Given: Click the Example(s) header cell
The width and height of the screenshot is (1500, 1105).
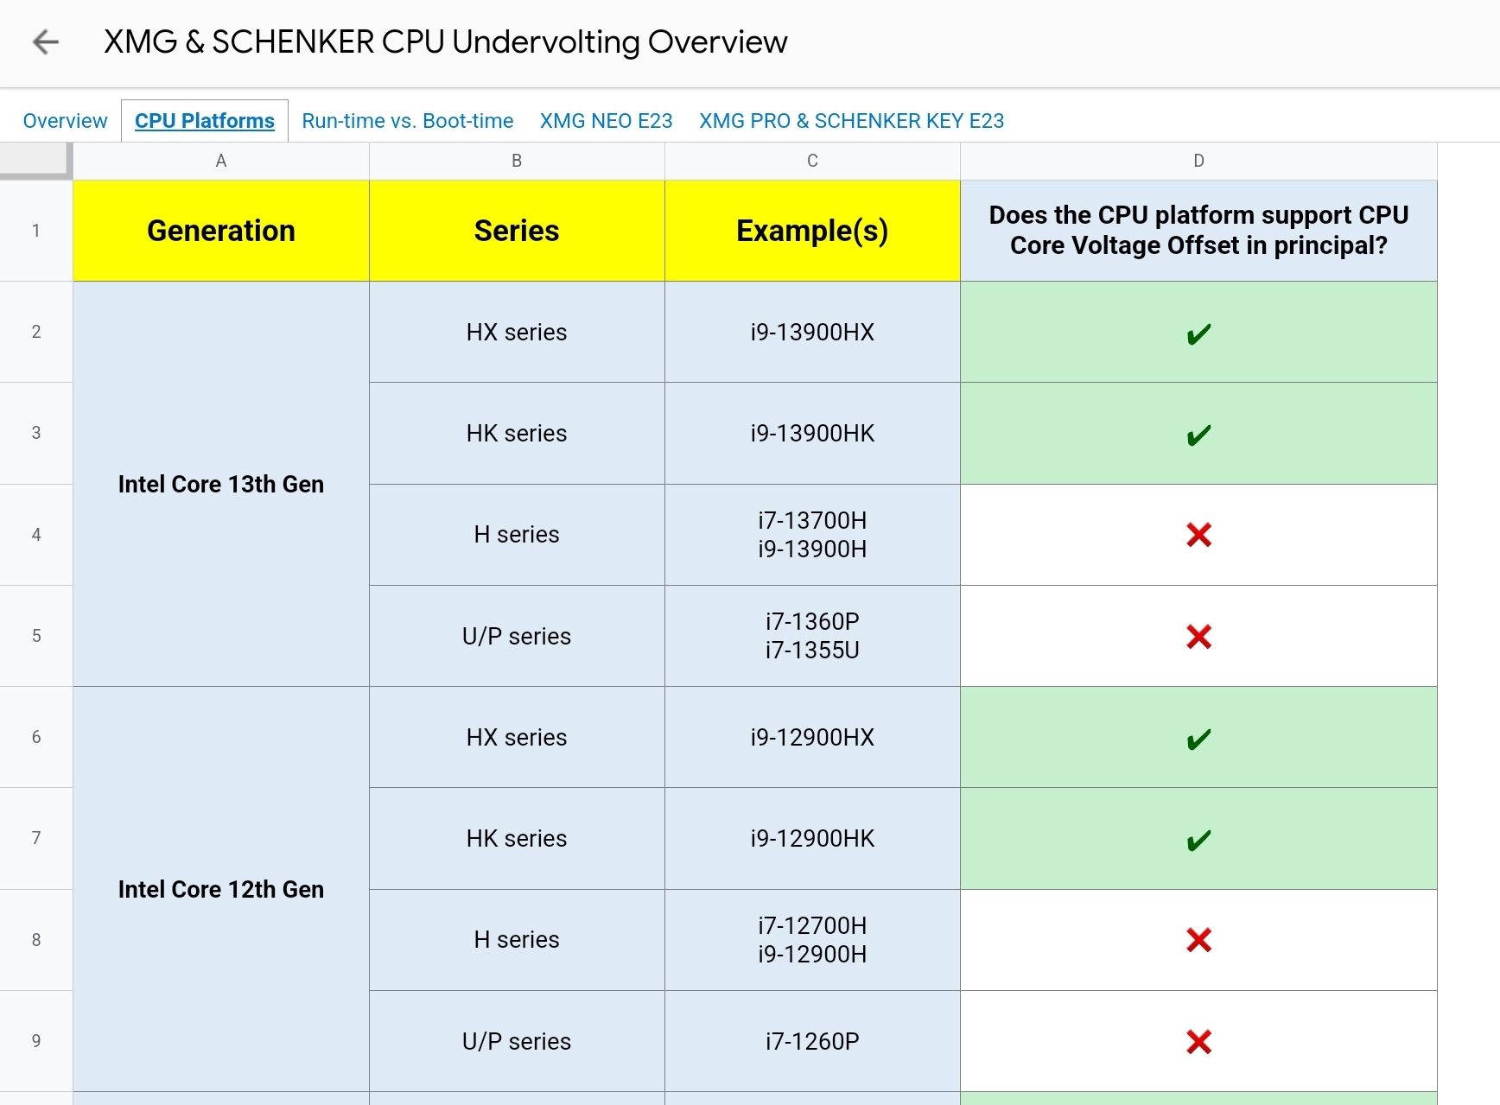Looking at the screenshot, I should pyautogui.click(x=812, y=231).
